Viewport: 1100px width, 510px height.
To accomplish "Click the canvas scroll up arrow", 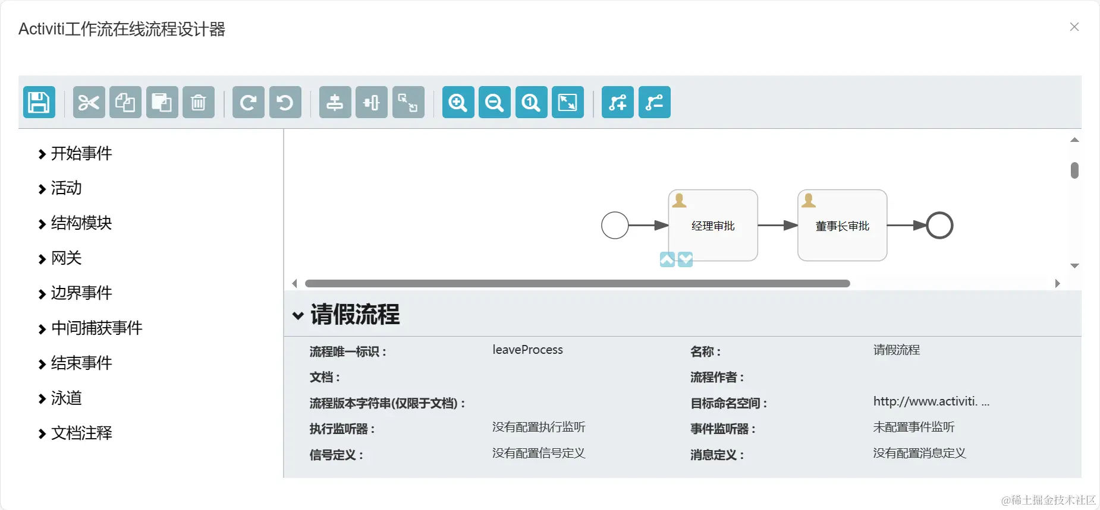I will (1074, 140).
